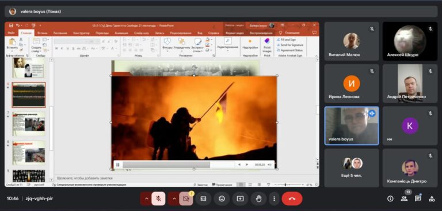Click notes field "Щелкните, чтобы добавить заметки"
Viewport: 442px width, 211px height.
point(85,178)
